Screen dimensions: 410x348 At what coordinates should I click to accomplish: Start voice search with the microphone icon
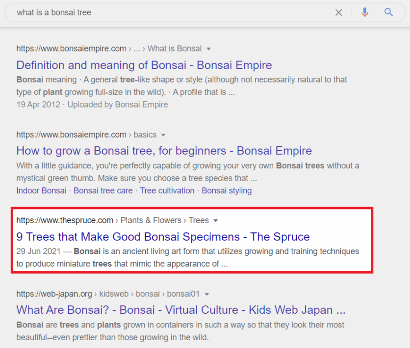365,13
